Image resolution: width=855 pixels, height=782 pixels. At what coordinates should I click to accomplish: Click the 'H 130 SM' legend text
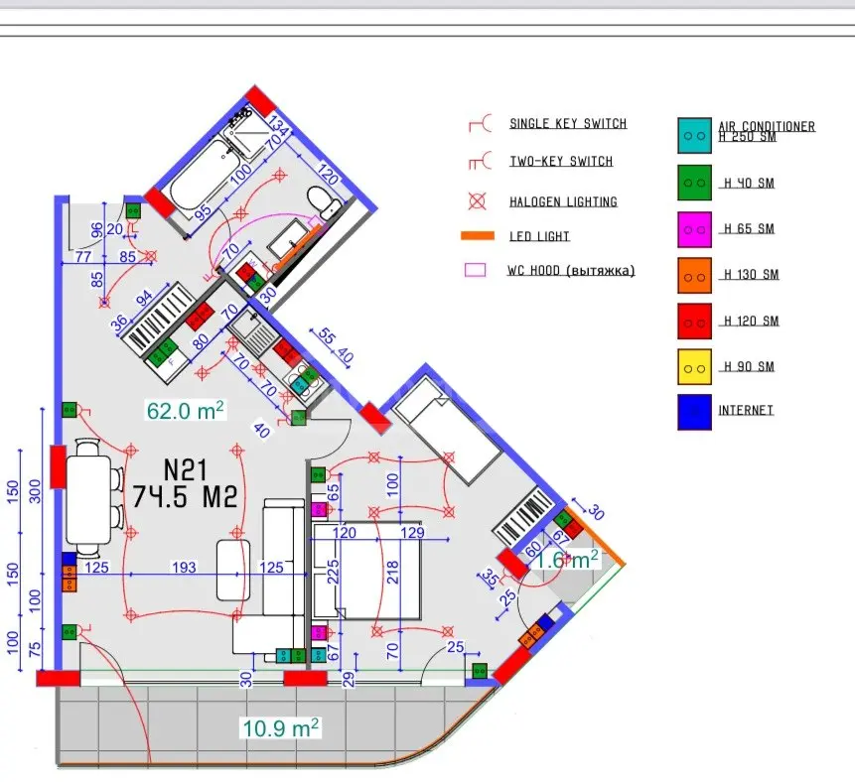click(x=751, y=275)
